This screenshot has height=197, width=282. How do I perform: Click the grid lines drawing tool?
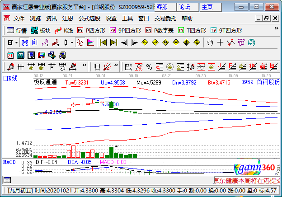(21, 67)
